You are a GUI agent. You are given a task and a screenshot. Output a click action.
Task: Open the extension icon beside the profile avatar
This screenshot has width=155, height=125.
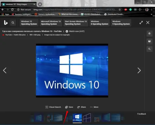(140, 10)
